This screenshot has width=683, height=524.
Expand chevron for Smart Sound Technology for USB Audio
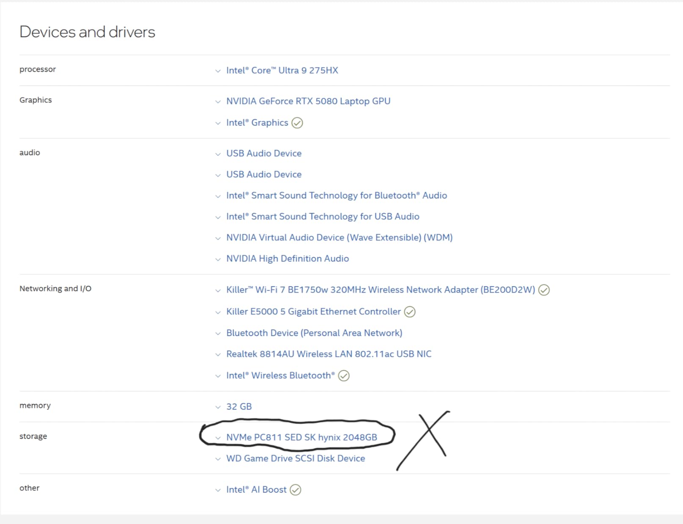point(218,217)
